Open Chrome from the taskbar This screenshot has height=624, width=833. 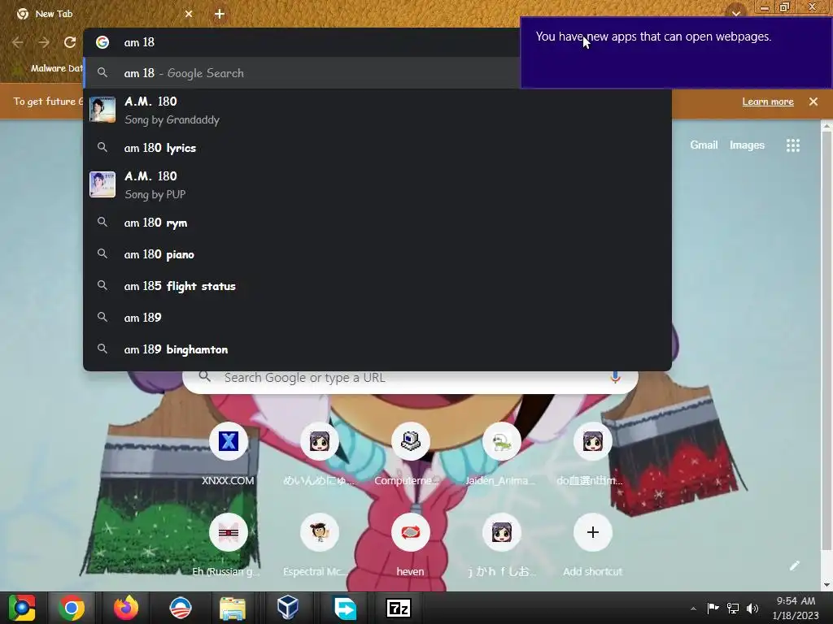click(72, 608)
